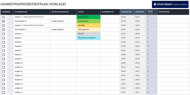Screen dimensions: 190x95
Task: Click the Pausiert status cell
Action: 88,34
